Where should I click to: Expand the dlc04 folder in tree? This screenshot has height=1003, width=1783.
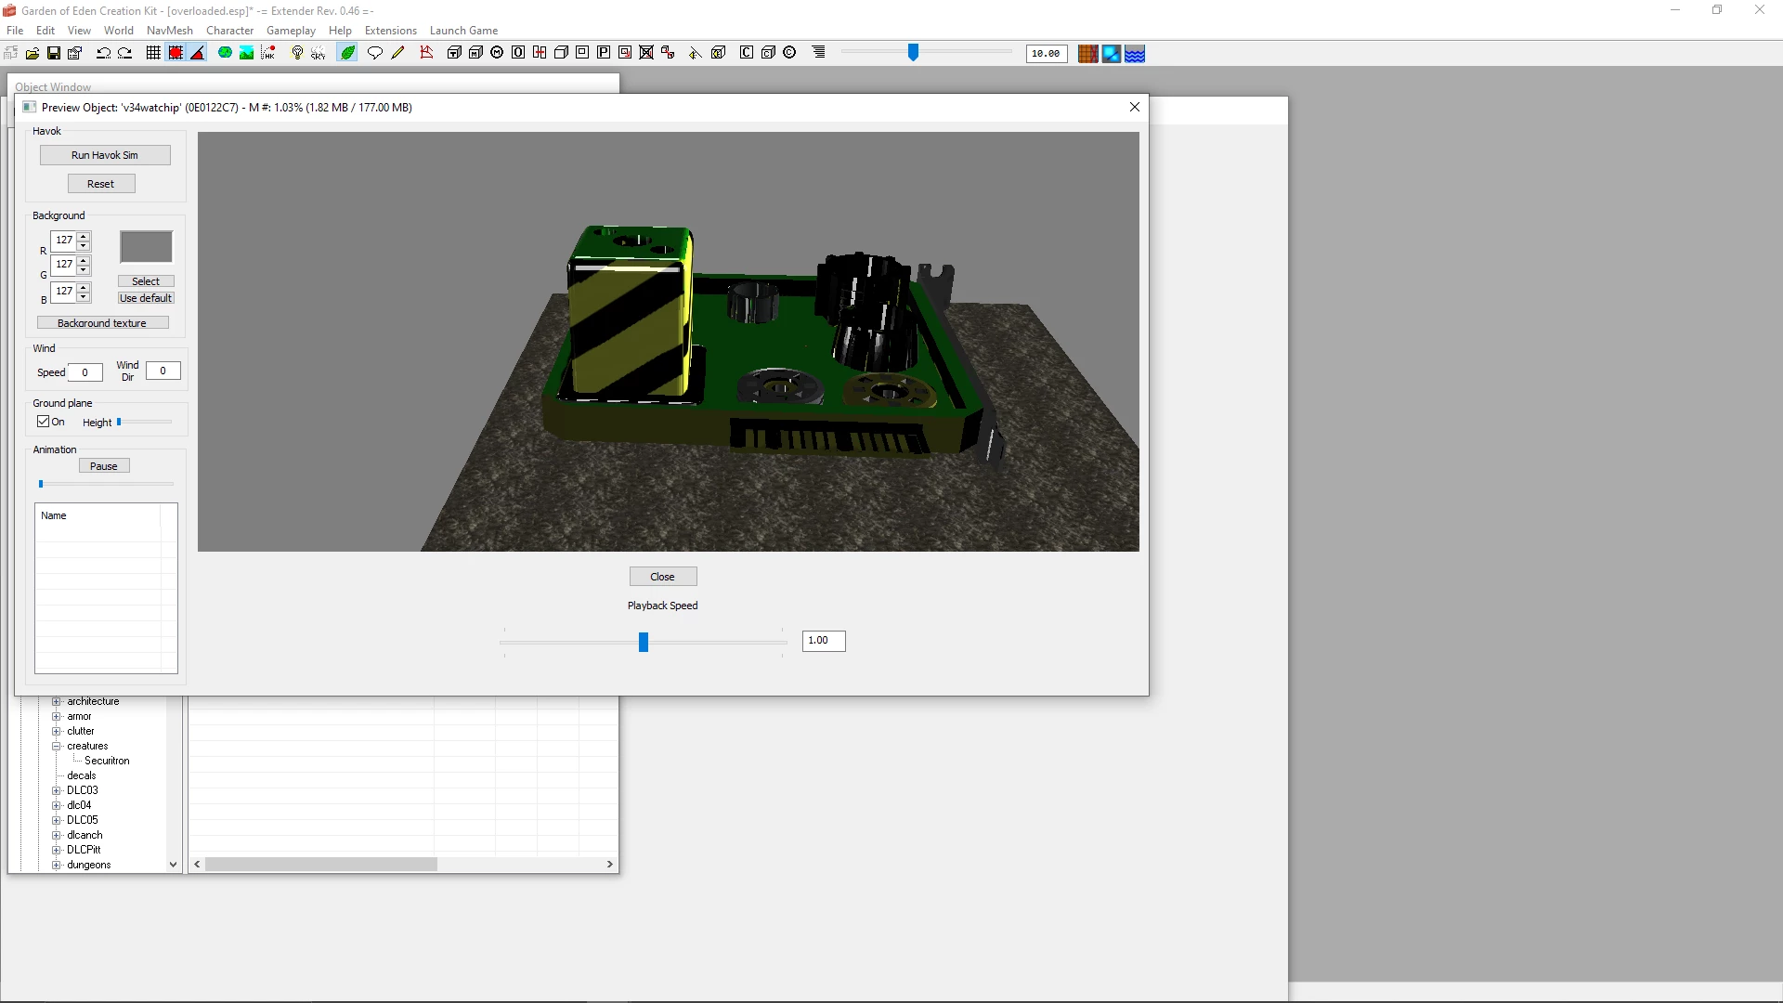57,806
